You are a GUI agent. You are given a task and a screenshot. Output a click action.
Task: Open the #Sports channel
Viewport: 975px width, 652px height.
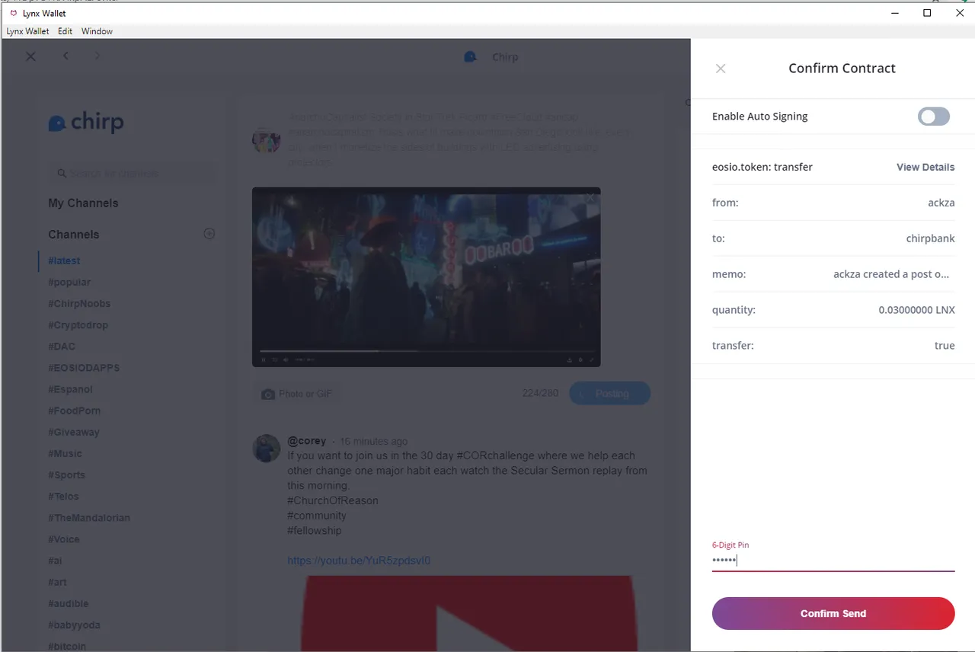[66, 475]
